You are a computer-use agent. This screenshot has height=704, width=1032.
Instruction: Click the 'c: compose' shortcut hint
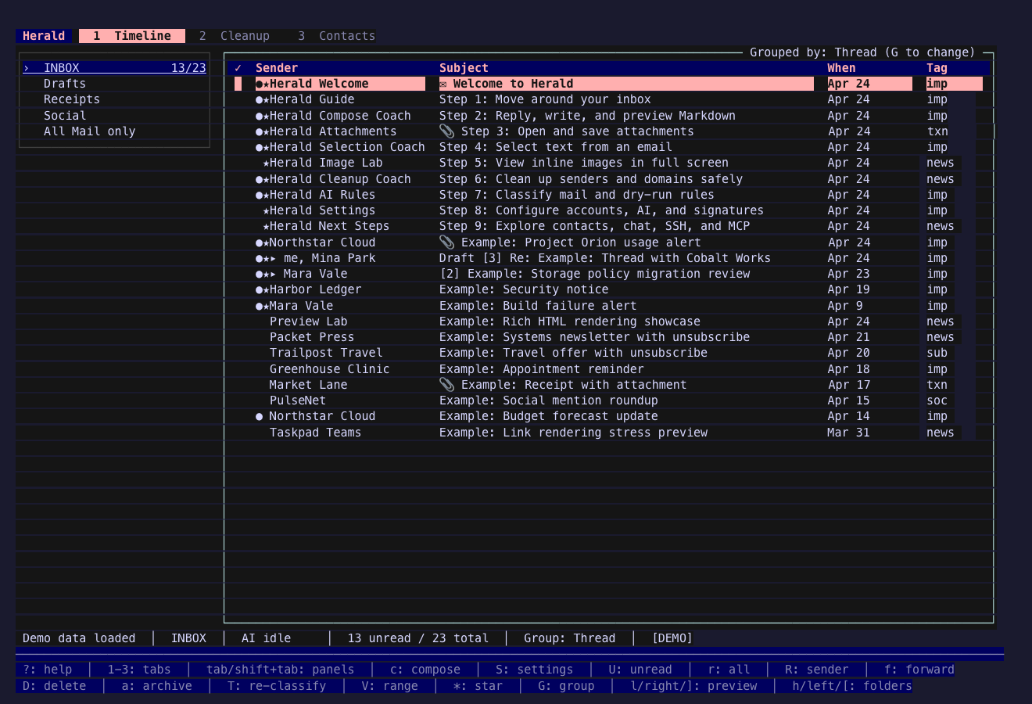point(425,670)
